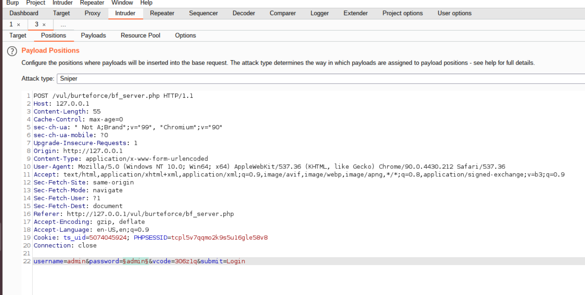Click the vcode value 306z1q
Image resolution: width=585 pixels, height=295 pixels.
186,261
